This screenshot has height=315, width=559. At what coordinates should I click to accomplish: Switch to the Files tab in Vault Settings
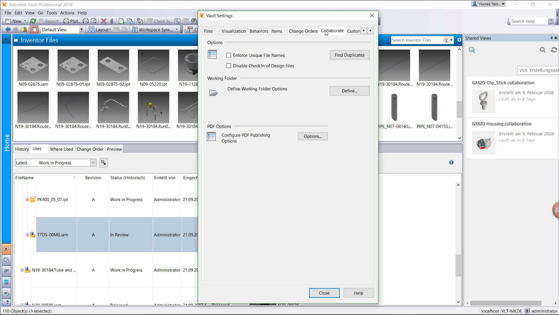(208, 31)
